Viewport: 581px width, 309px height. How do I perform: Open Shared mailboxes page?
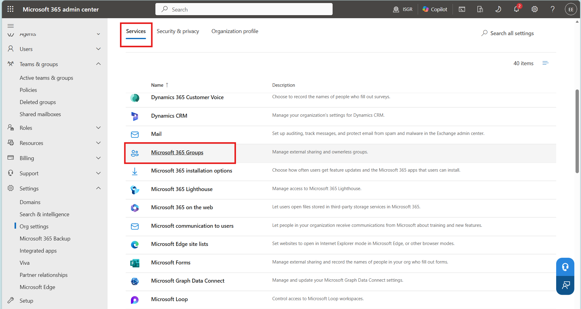point(40,114)
